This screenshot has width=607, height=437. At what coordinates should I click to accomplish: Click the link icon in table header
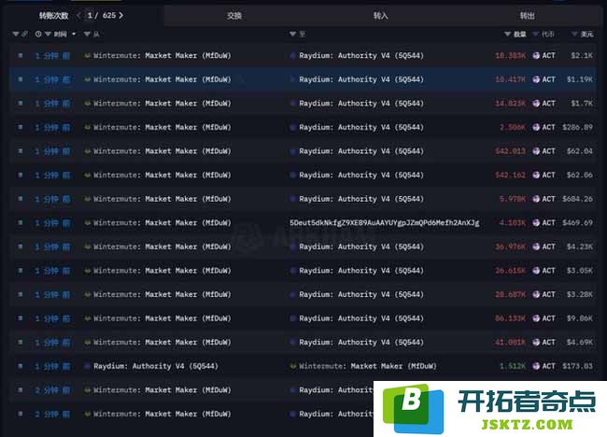tap(24, 34)
